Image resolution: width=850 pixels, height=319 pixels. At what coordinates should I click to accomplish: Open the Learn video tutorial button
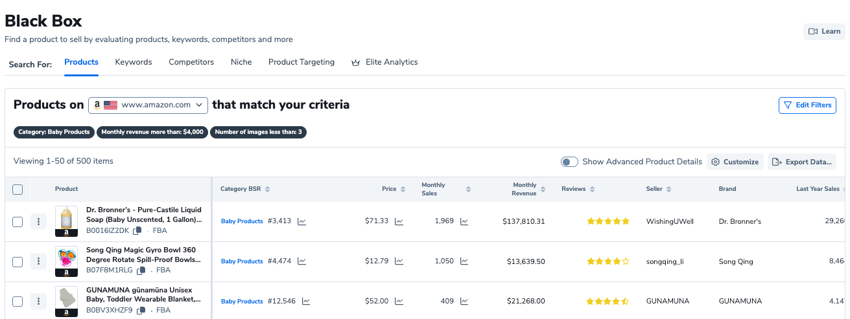point(824,31)
